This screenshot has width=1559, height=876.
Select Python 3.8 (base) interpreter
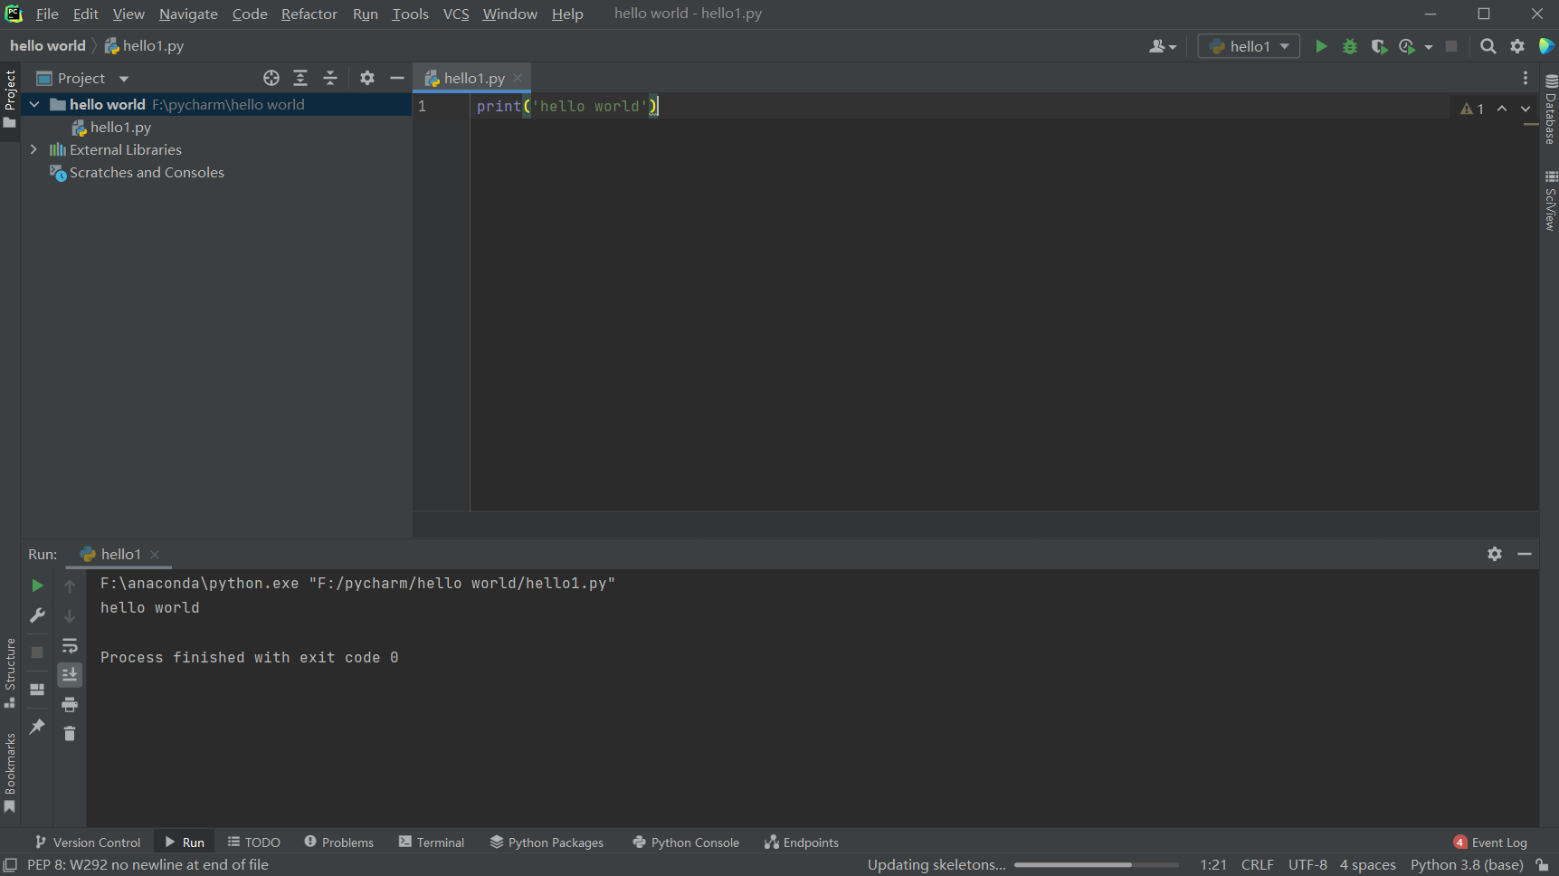[1466, 865]
